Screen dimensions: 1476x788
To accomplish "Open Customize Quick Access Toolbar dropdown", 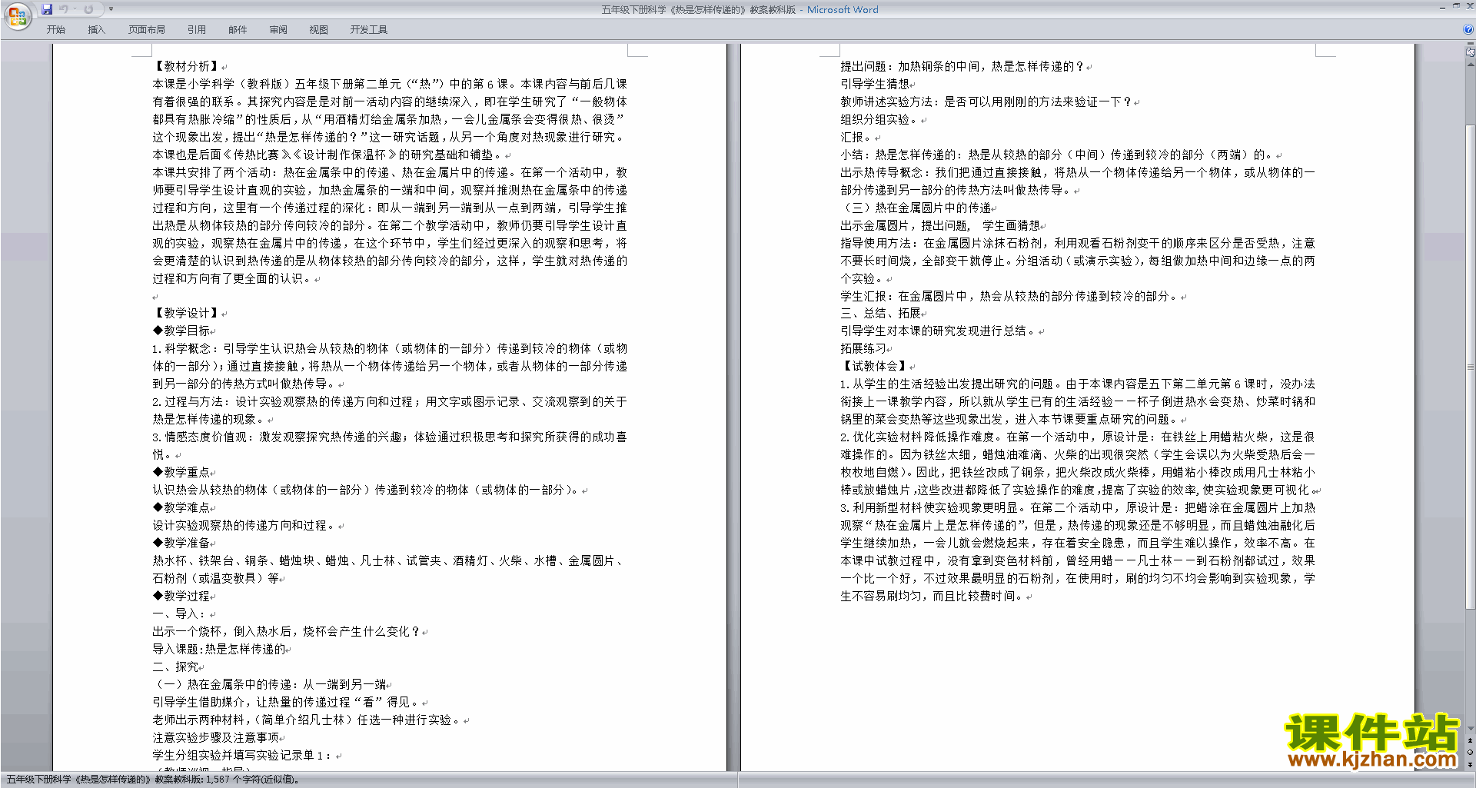I will [x=111, y=9].
